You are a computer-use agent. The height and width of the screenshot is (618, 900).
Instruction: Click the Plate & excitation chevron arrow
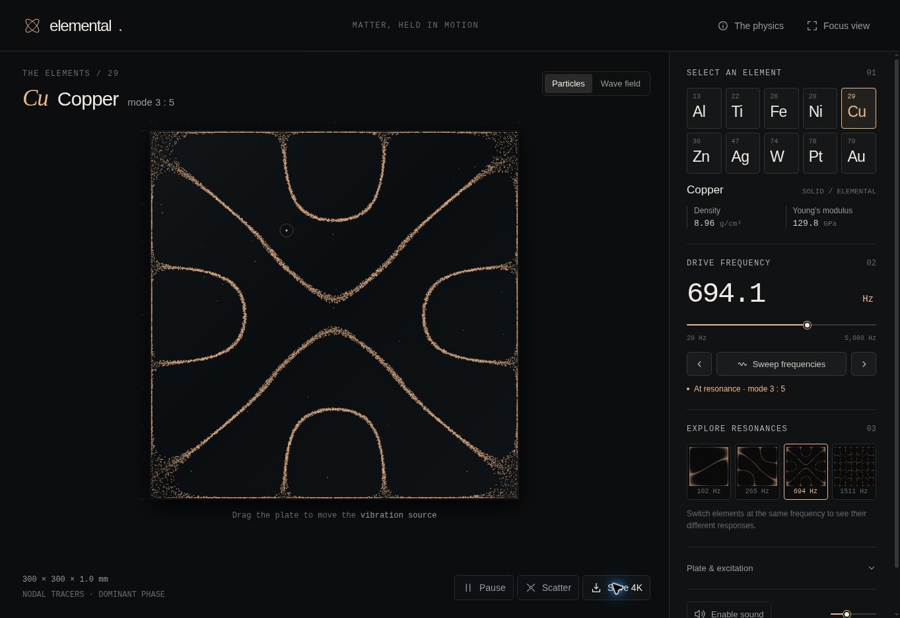pos(872,568)
